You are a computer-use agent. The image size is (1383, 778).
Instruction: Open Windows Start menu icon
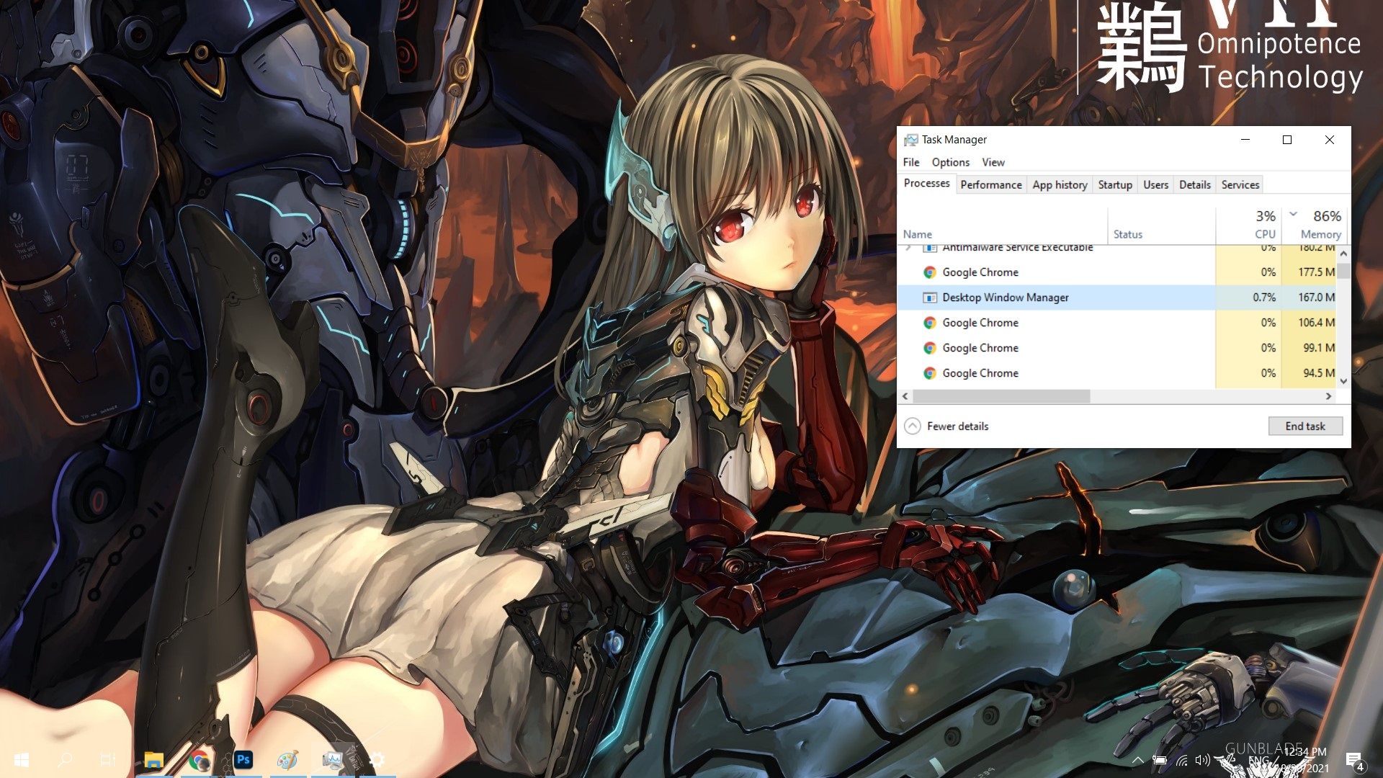click(x=19, y=757)
